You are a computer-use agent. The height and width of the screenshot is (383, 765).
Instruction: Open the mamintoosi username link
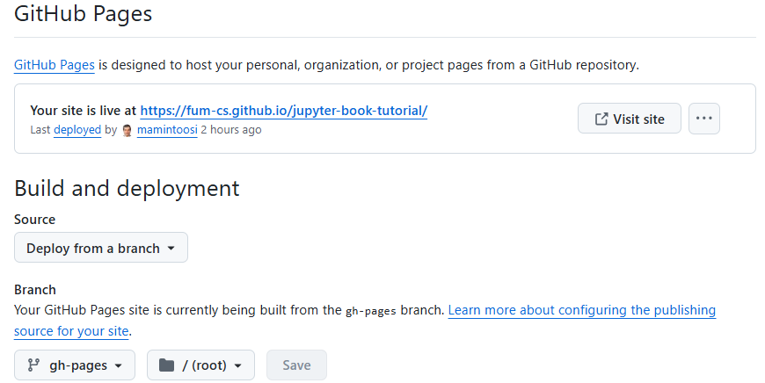click(167, 130)
